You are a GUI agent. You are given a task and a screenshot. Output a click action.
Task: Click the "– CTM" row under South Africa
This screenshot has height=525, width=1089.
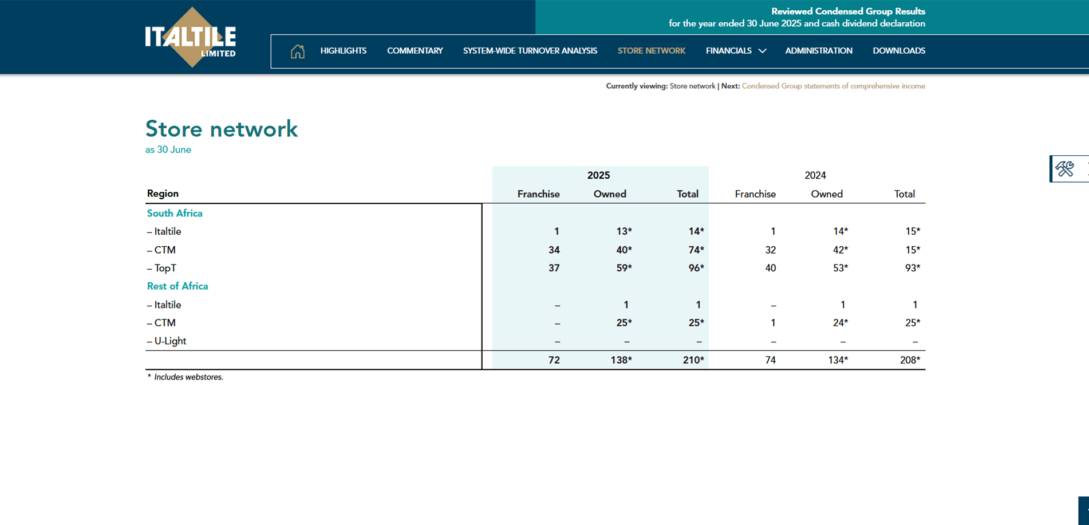point(161,250)
